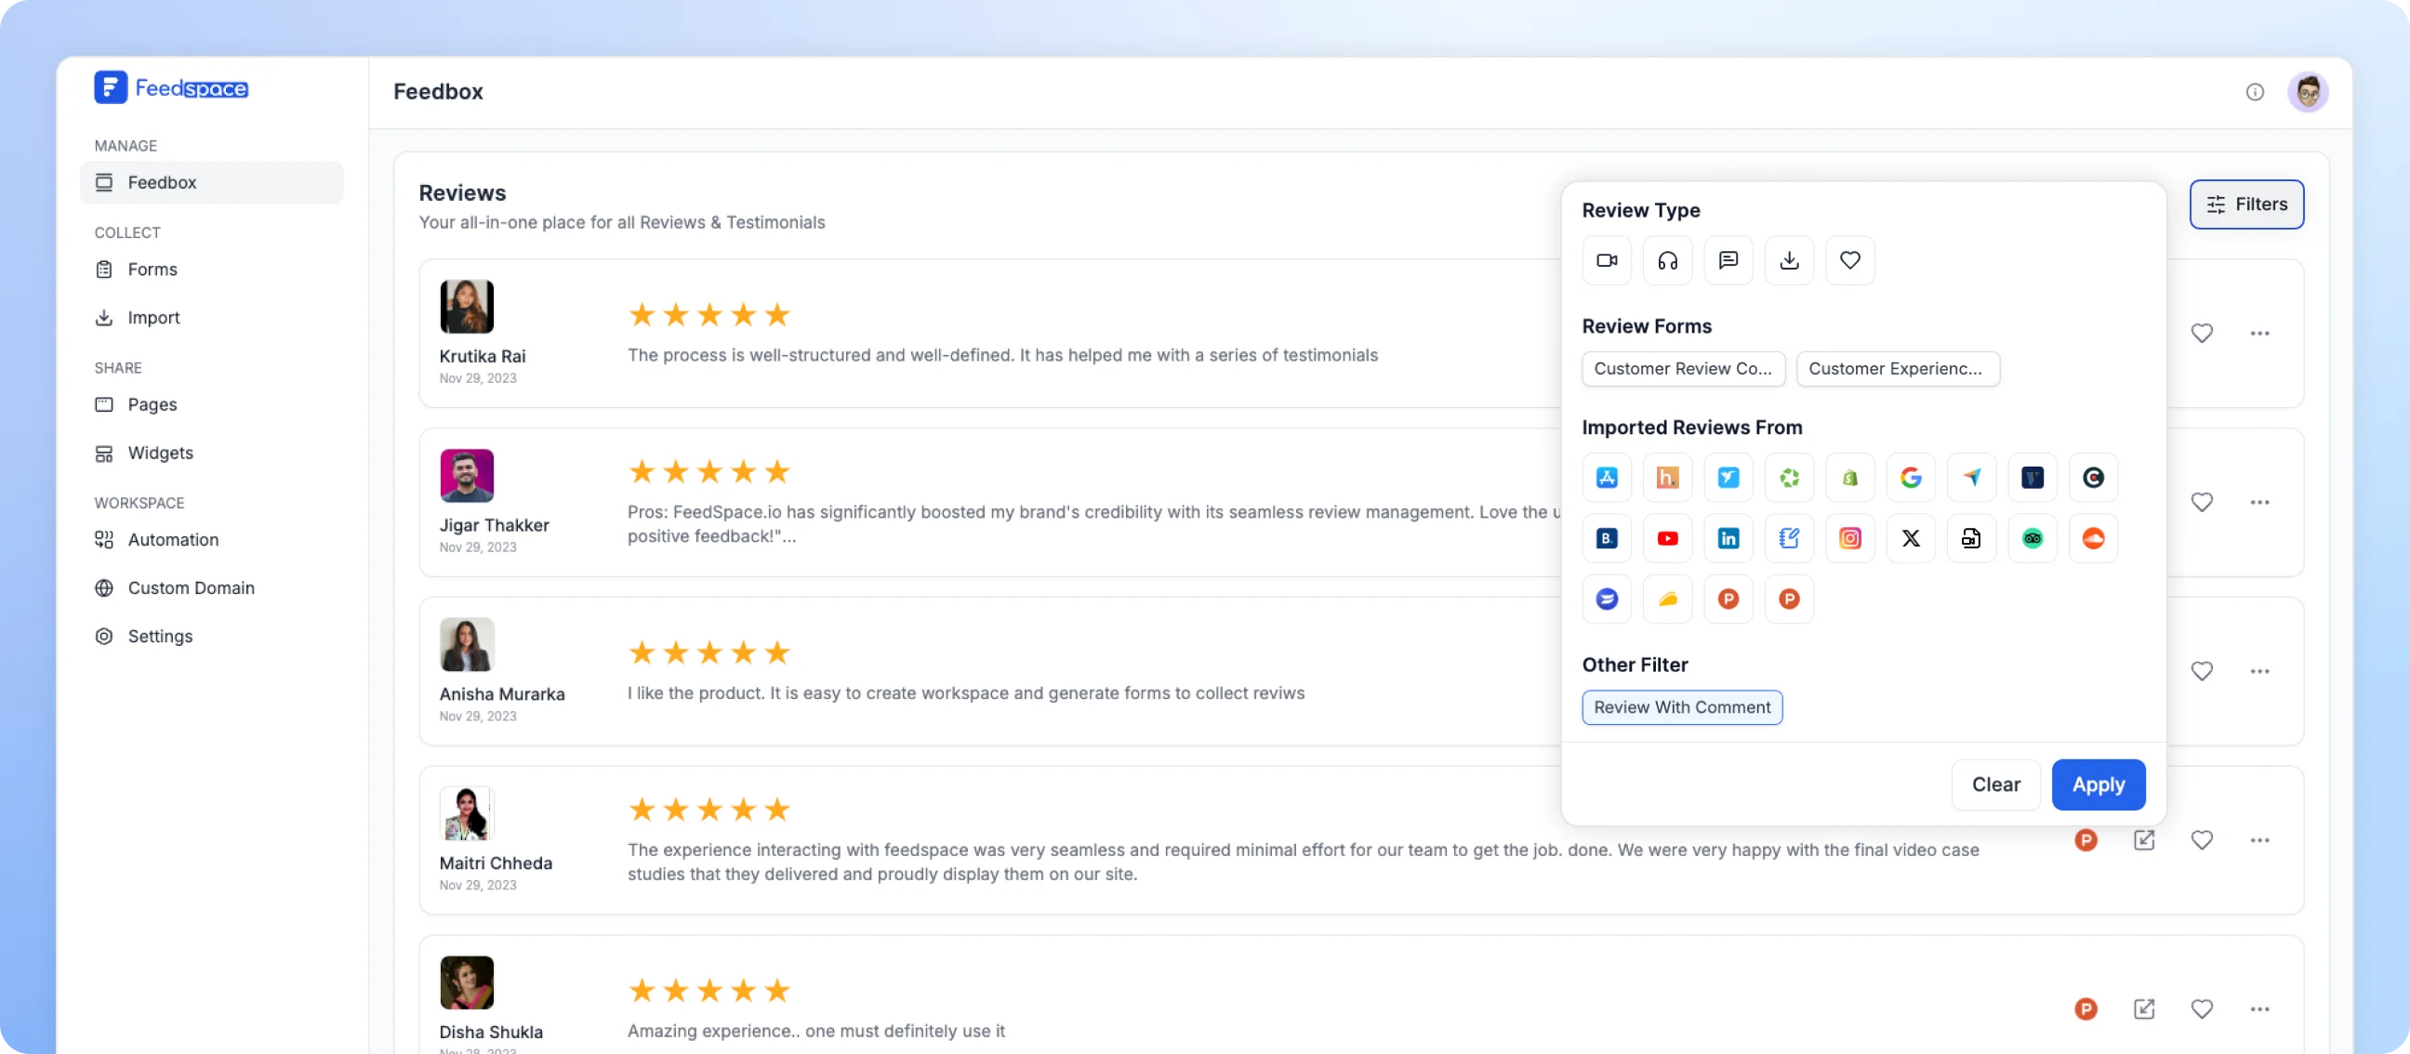Image resolution: width=2410 pixels, height=1054 pixels.
Task: Apply the selected filters
Action: [2098, 784]
